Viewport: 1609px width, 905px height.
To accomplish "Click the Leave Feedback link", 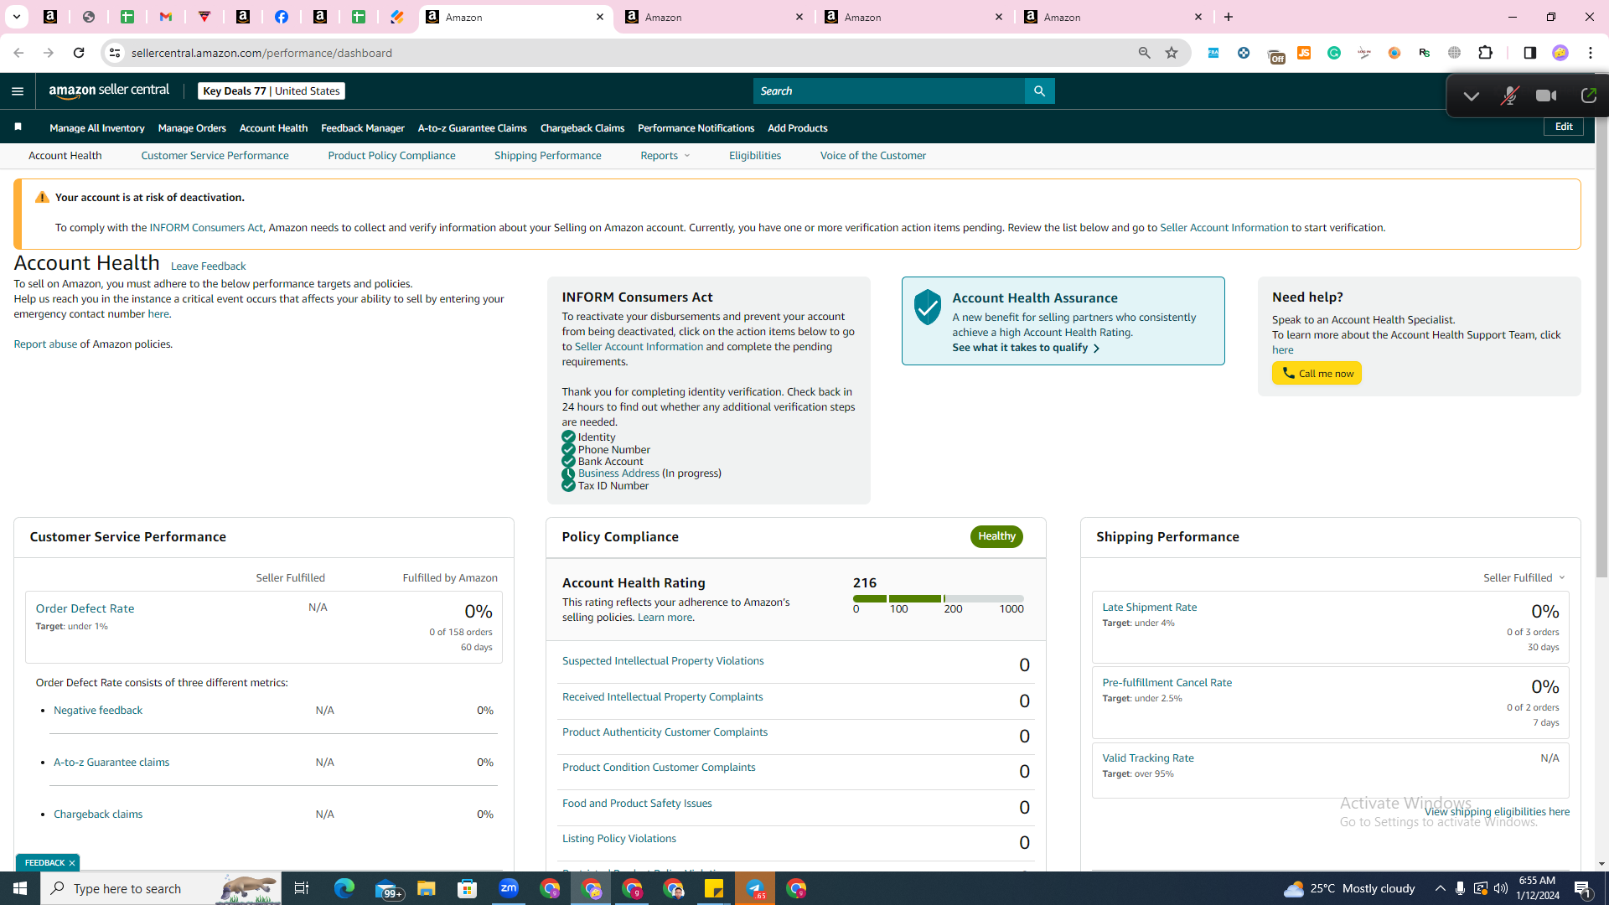I will coord(208,266).
